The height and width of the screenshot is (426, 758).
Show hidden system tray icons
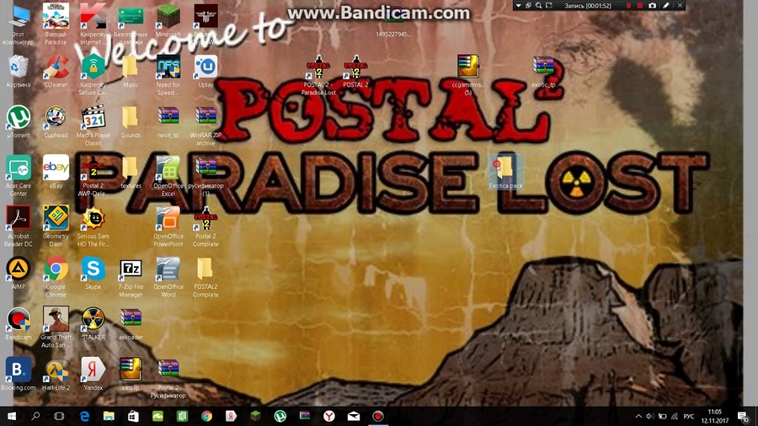[638, 416]
